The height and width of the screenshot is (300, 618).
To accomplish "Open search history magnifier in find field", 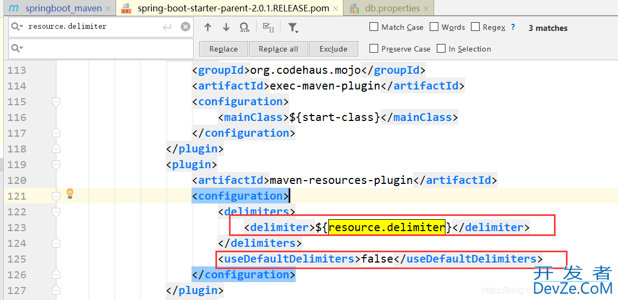I will pyautogui.click(x=17, y=27).
